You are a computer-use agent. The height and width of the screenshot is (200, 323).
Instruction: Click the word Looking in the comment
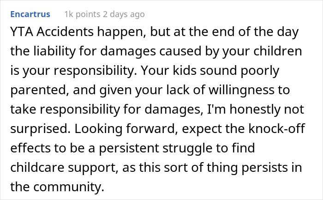[x=98, y=129]
